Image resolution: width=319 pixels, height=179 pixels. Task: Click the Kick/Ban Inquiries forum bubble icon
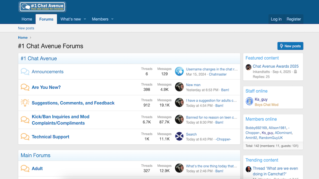coord(25,120)
